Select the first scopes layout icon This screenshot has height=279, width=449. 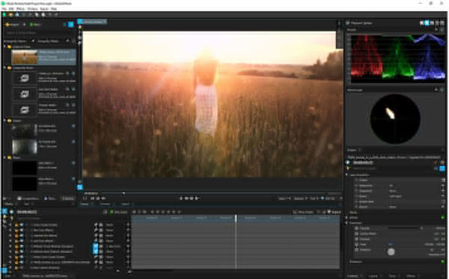[x=421, y=23]
